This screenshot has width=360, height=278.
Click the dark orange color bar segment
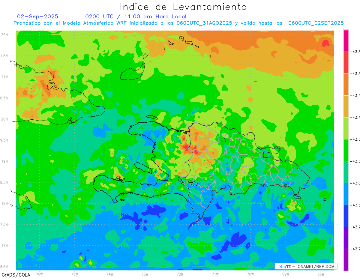click(x=346, y=85)
